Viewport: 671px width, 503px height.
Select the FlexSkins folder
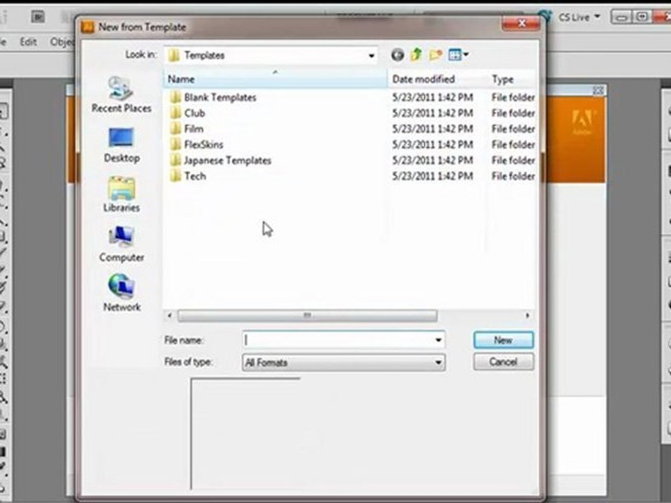pos(203,145)
